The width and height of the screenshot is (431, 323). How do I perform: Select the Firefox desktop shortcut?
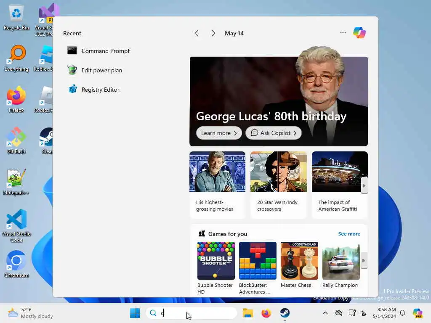click(16, 99)
